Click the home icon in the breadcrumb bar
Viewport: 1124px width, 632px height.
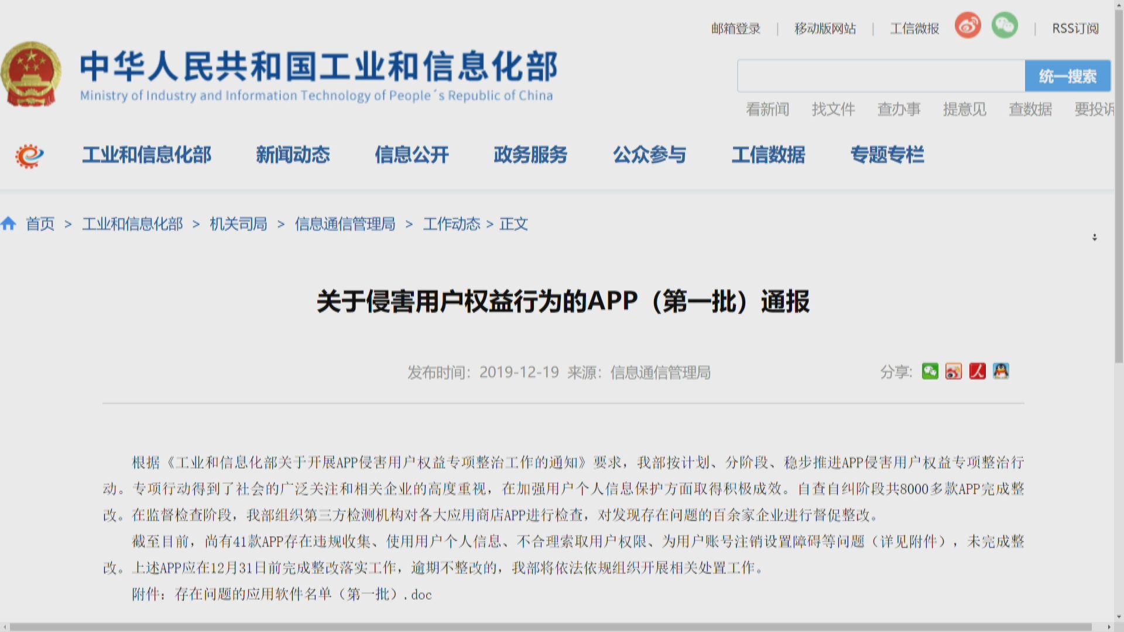(x=9, y=224)
